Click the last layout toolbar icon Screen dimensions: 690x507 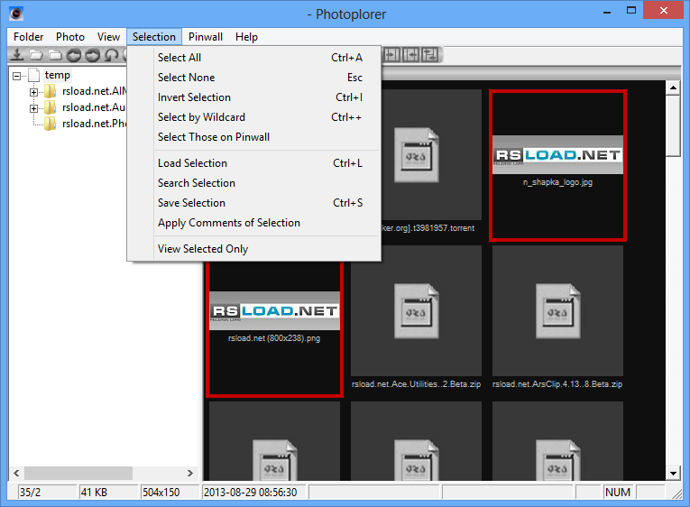(x=430, y=55)
